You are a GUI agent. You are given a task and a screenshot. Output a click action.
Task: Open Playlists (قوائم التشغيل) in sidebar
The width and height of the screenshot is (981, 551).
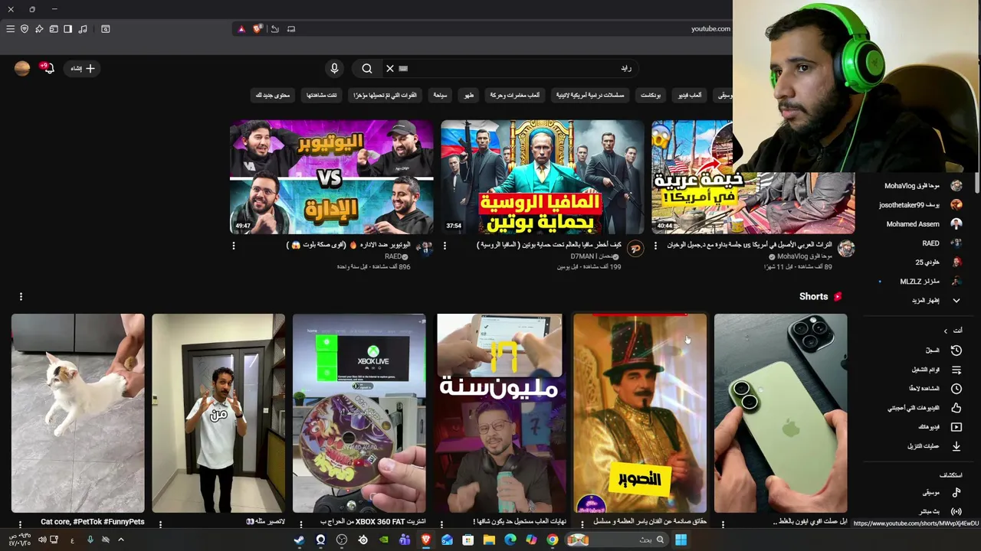click(920, 370)
